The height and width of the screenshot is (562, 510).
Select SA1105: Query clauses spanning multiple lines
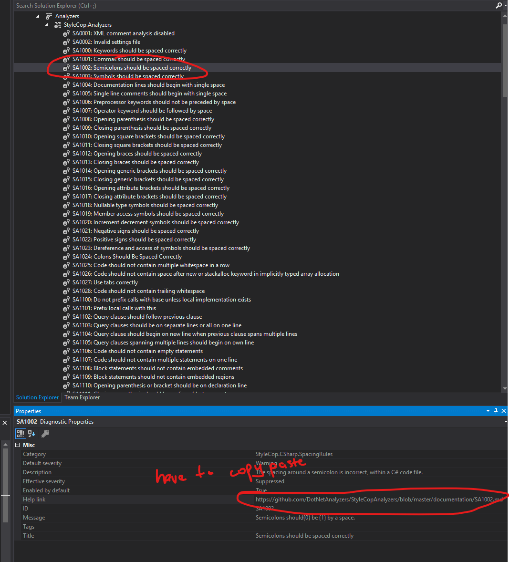click(163, 343)
